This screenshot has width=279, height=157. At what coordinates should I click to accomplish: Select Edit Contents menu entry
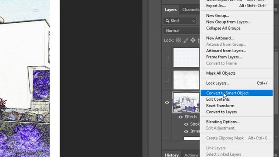[x=237, y=99]
